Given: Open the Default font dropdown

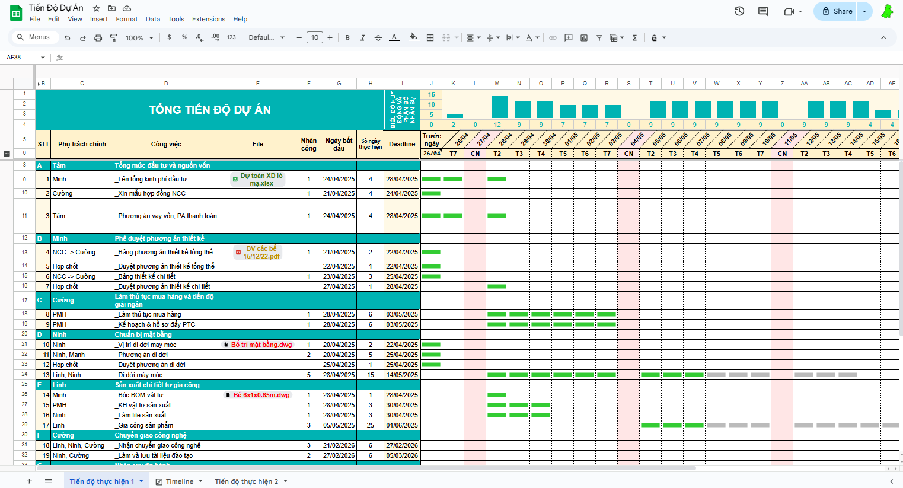Looking at the screenshot, I should (266, 37).
